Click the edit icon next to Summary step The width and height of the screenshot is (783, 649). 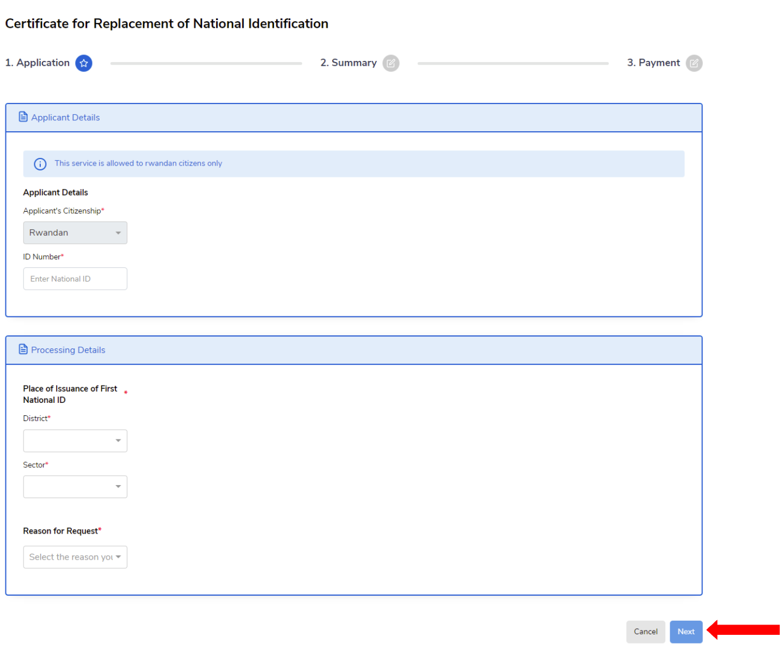[x=391, y=63]
